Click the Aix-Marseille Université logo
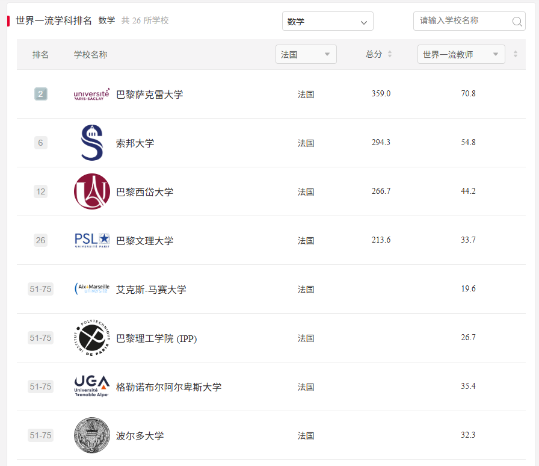539x466 pixels. point(91,289)
